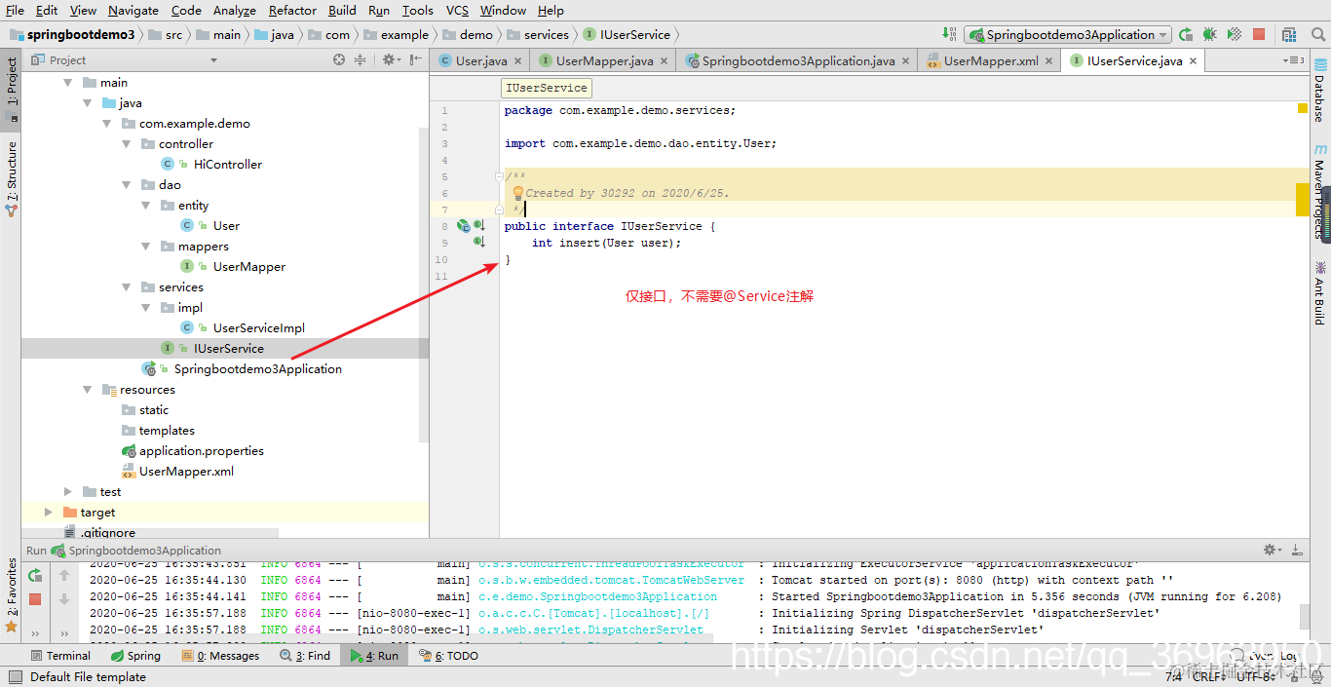1331x687 pixels.
Task: Open the Spring tool window
Action: point(136,656)
